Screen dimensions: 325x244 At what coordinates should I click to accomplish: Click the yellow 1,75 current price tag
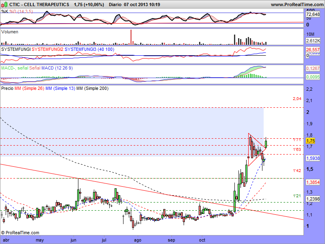(310, 141)
